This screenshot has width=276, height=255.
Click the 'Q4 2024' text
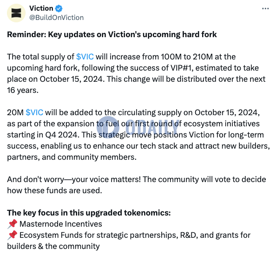tap(61, 135)
